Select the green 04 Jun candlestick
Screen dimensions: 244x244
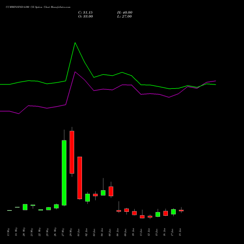[x=103, y=193]
